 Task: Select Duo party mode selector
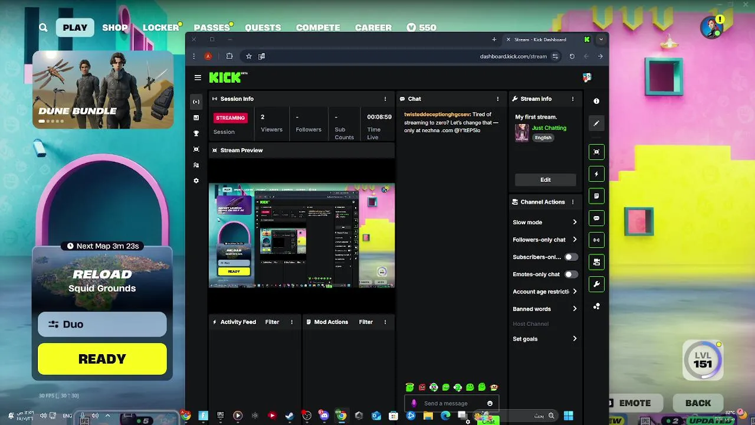coord(102,324)
